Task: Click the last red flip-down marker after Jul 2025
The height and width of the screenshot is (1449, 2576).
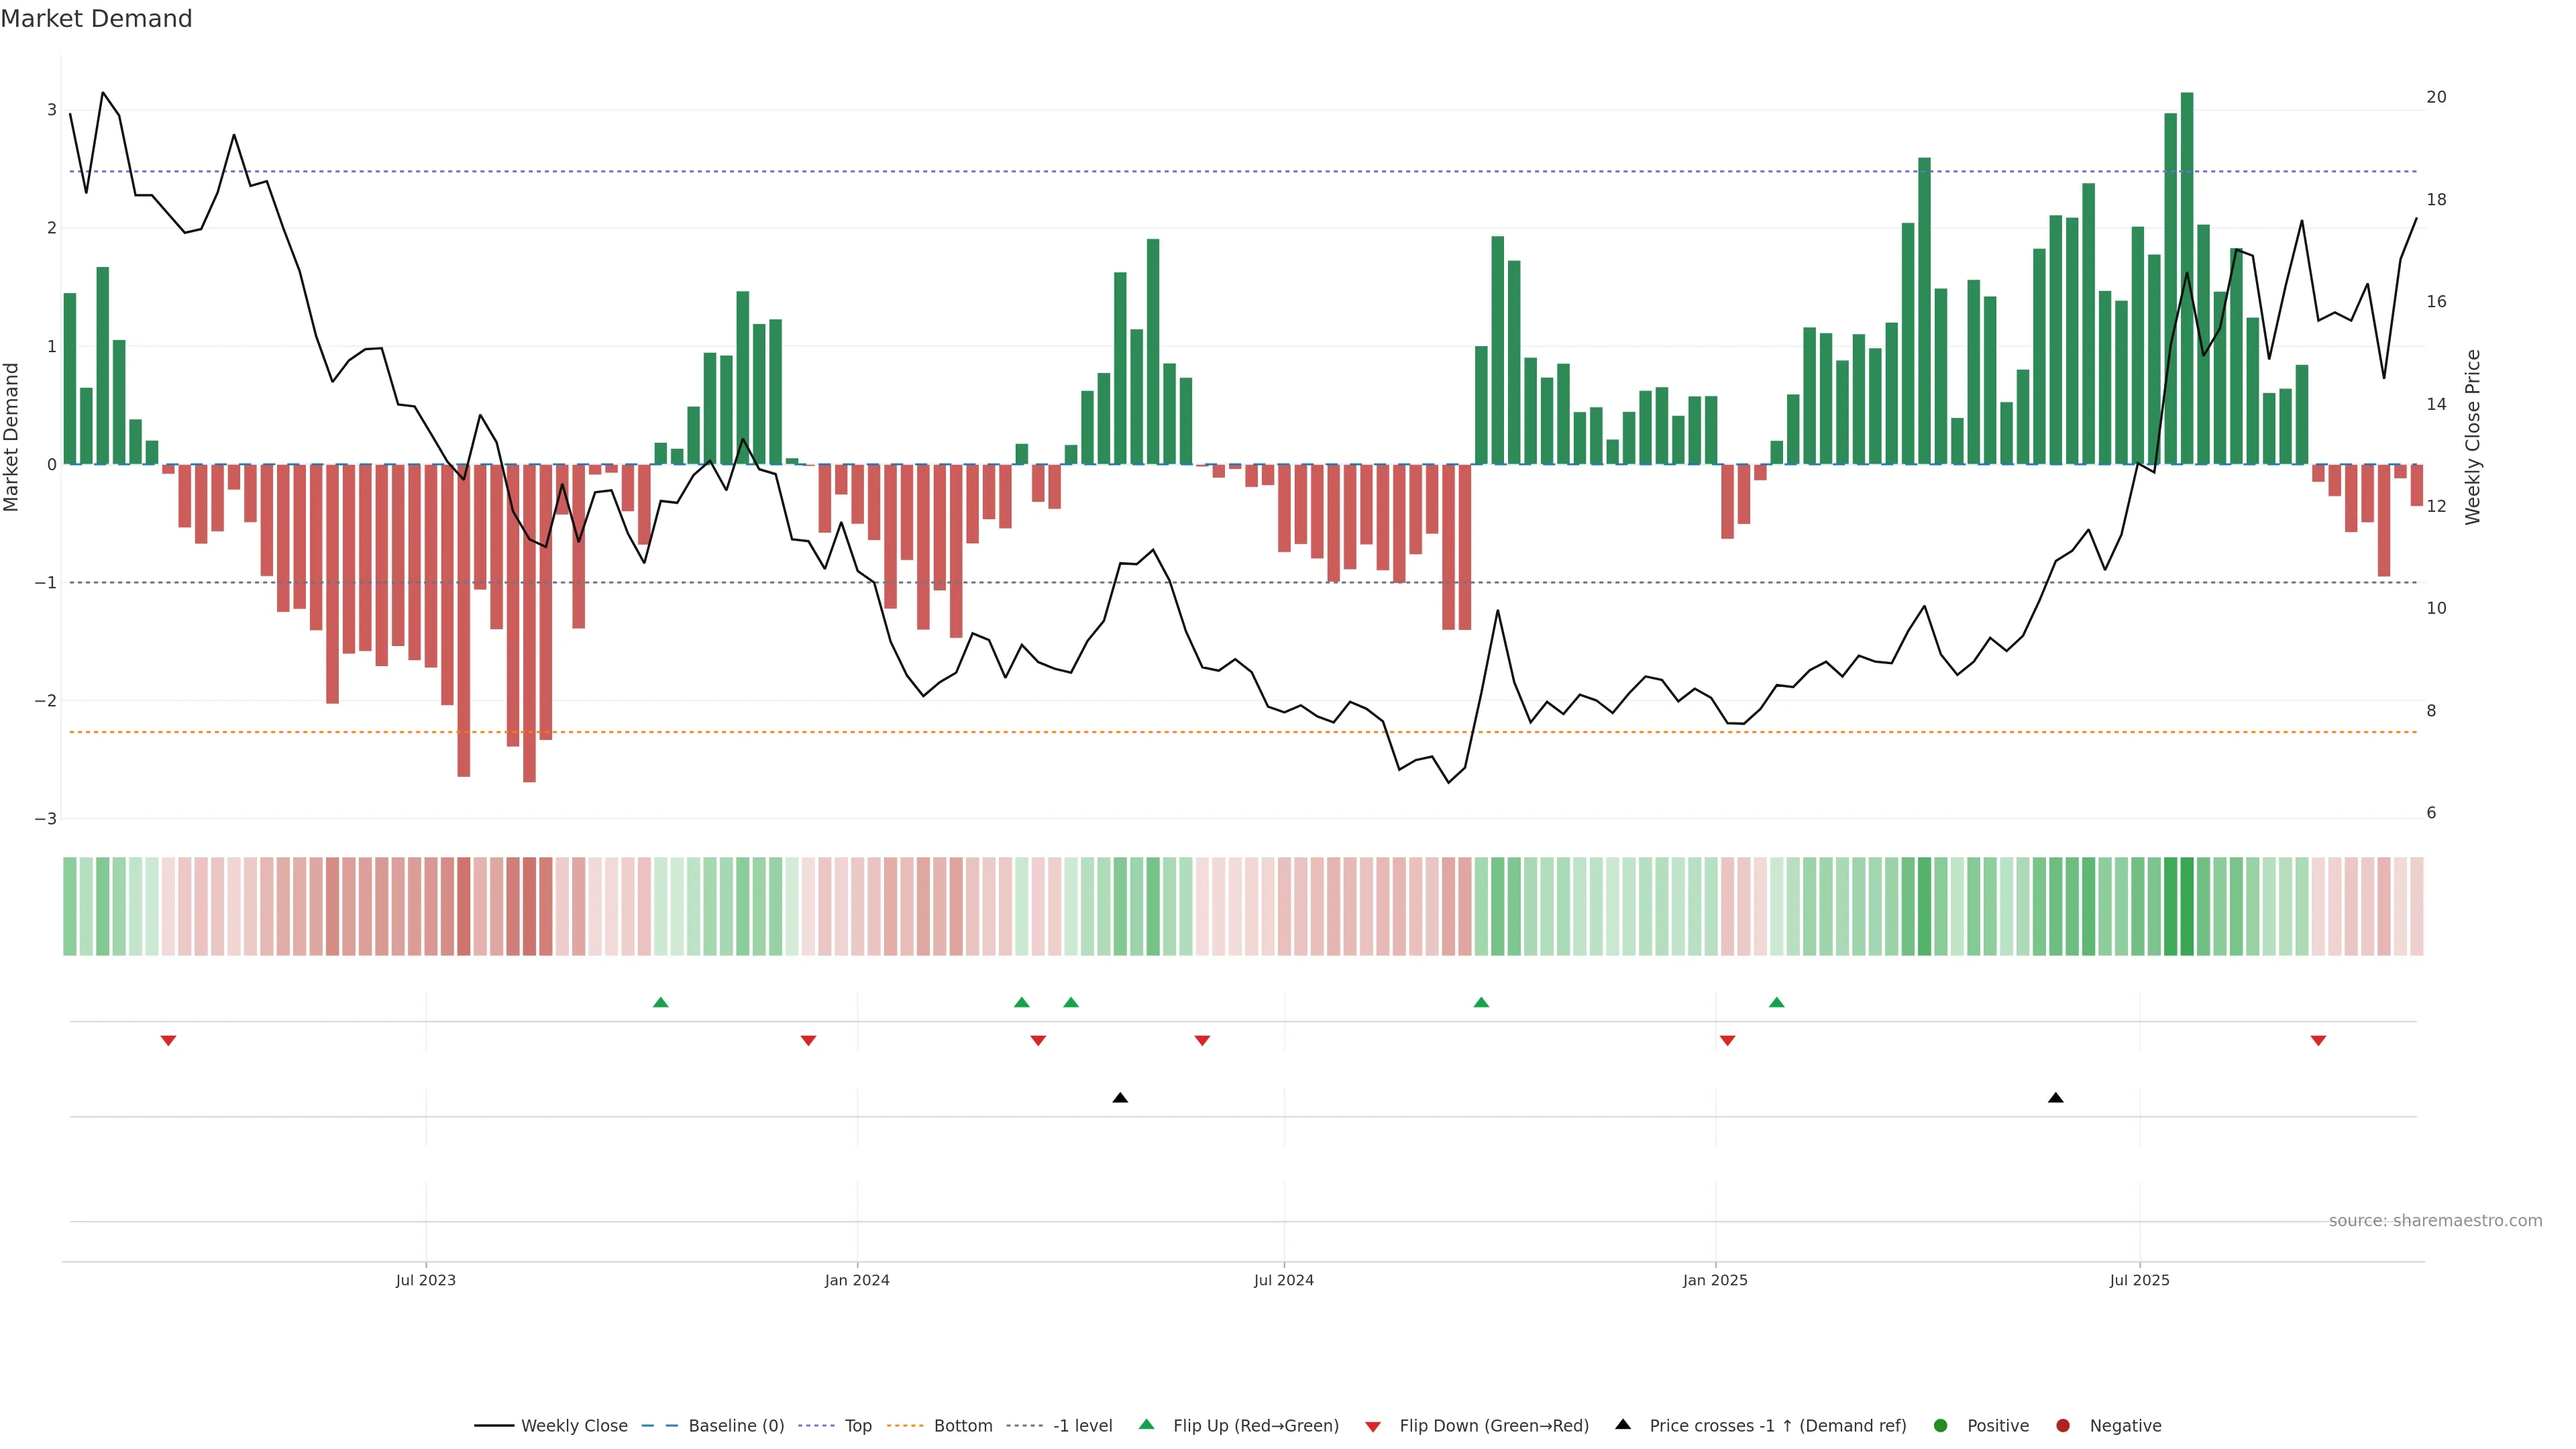Action: point(2318,1041)
